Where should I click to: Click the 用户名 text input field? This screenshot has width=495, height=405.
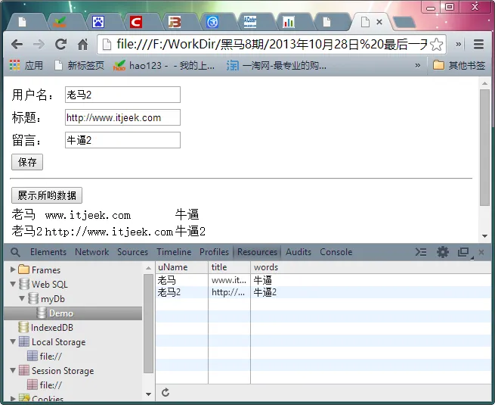pyautogui.click(x=122, y=95)
